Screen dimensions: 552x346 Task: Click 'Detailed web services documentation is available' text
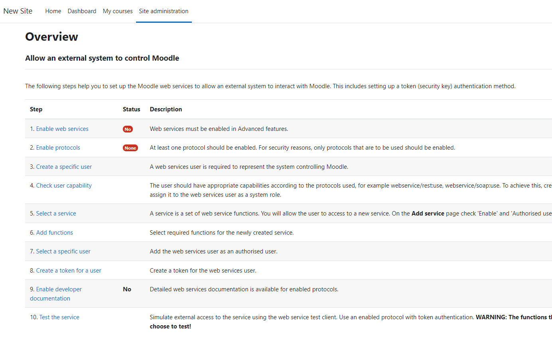coord(244,289)
